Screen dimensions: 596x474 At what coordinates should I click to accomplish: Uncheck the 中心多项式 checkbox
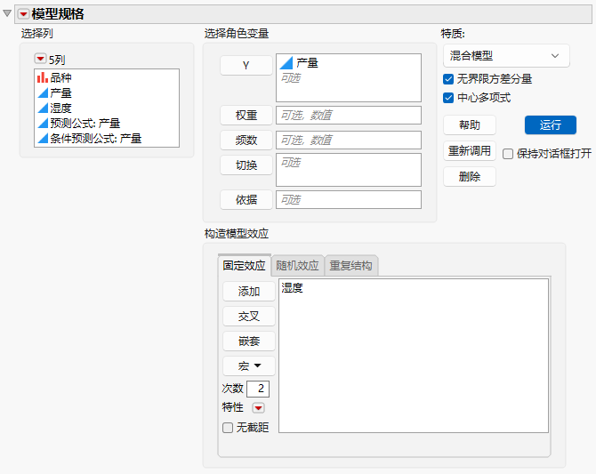coord(448,98)
